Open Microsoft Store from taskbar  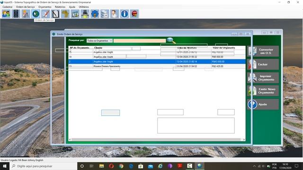click(141, 166)
